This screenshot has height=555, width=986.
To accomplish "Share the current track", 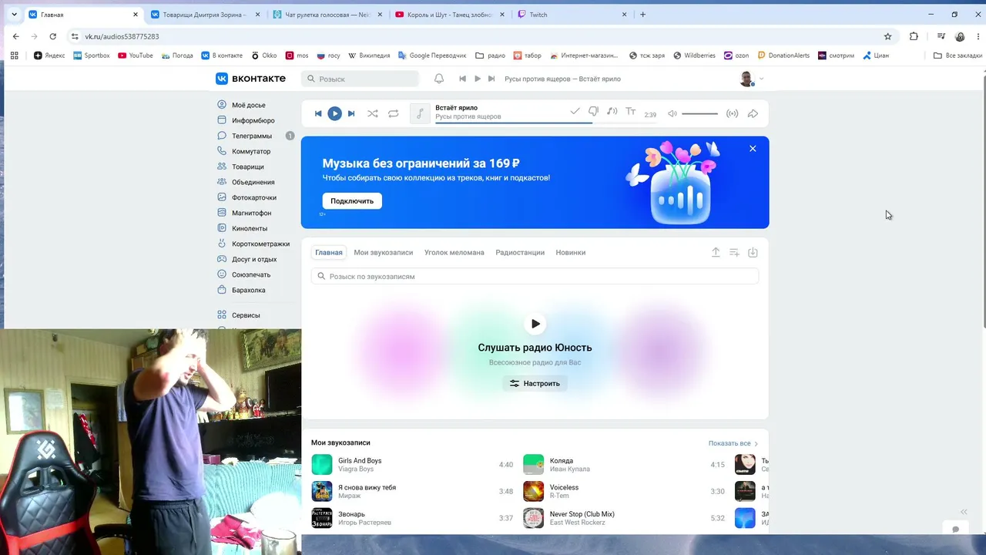I will coord(753,114).
